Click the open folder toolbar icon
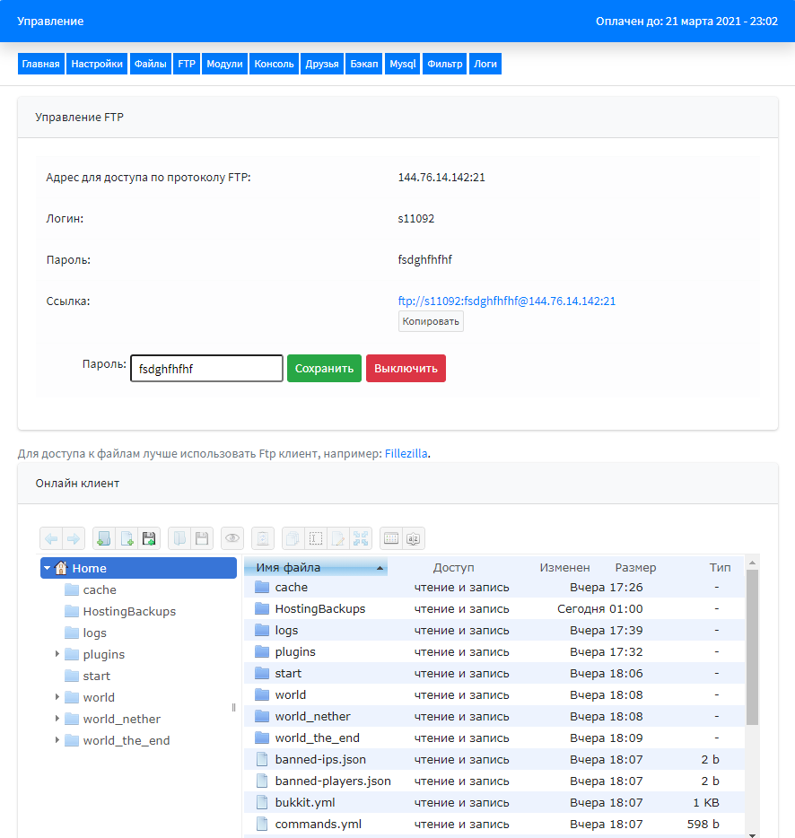Viewport: 795px width, 838px height. (179, 538)
